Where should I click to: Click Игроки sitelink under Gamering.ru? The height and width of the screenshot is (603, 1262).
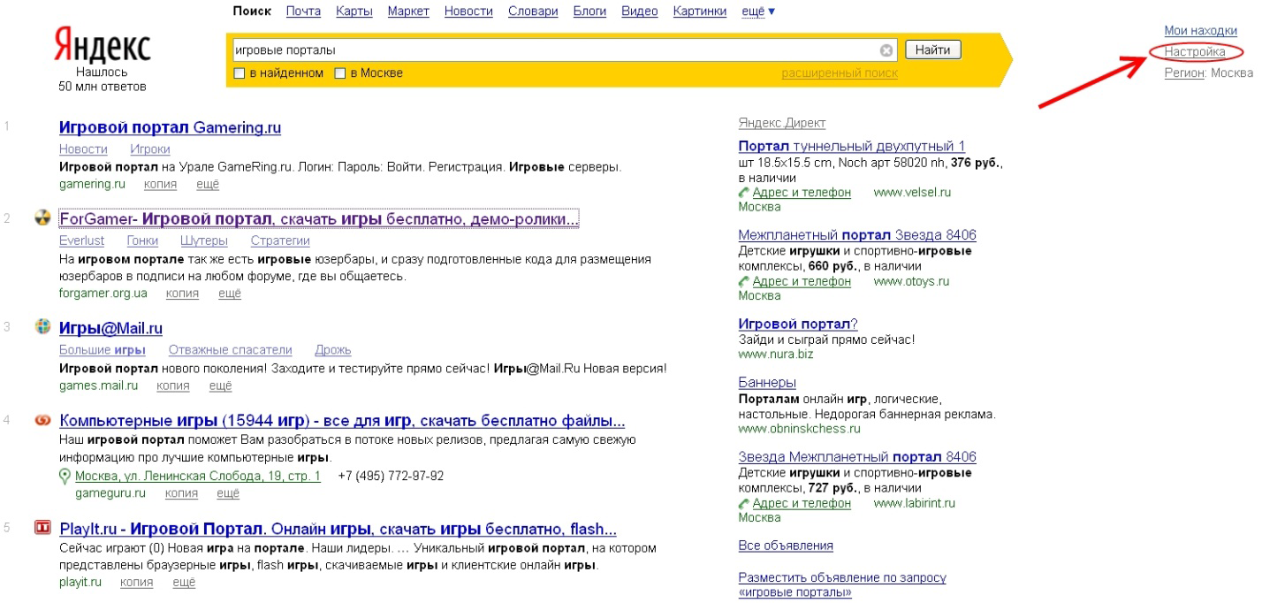[x=150, y=149]
